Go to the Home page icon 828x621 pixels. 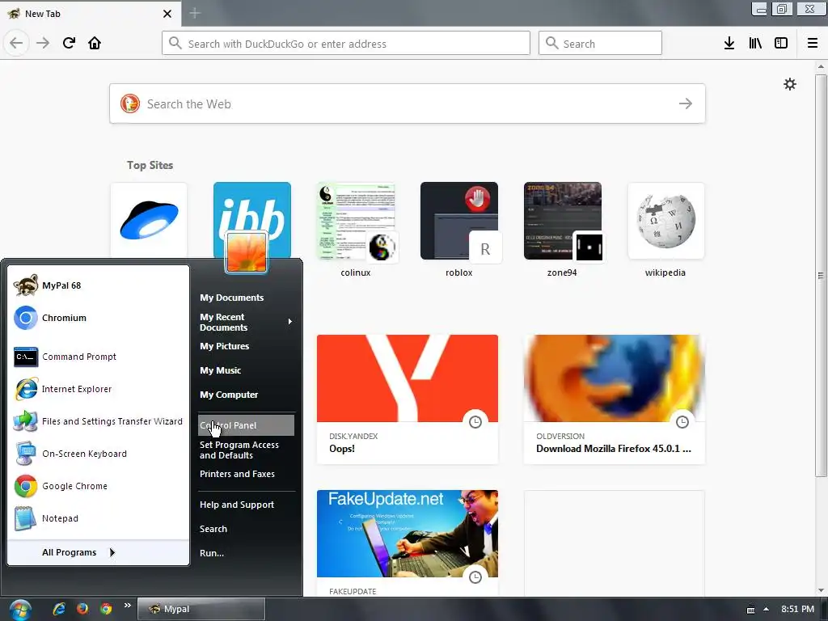(95, 43)
